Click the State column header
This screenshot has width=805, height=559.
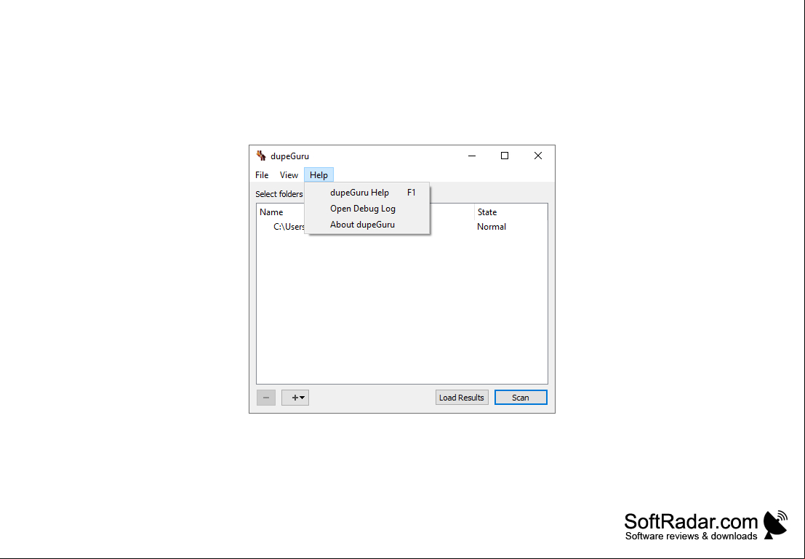(510, 212)
